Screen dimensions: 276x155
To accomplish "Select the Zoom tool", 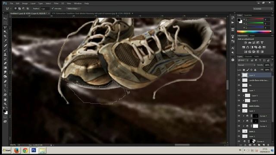I will [x=5, y=104].
